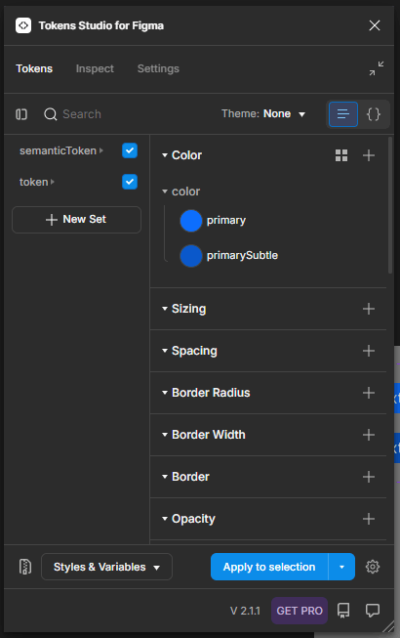Screen dimensions: 400x638
Task: Open the Styles & Variables dropdown
Action: pos(106,567)
